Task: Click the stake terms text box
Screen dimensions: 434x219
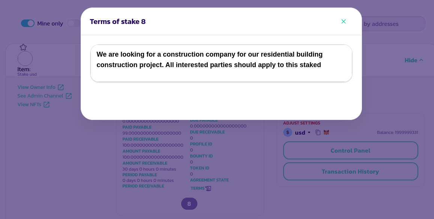Action: (221, 63)
